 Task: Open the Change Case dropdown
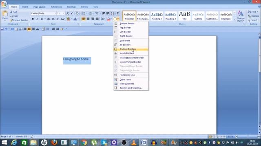click(x=62, y=19)
